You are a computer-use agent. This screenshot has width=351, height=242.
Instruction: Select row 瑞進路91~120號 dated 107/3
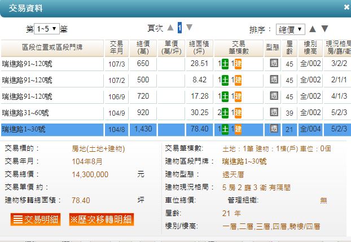tap(175, 64)
